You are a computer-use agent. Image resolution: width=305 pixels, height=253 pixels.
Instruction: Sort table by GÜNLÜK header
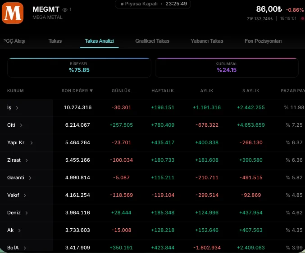[x=121, y=91]
